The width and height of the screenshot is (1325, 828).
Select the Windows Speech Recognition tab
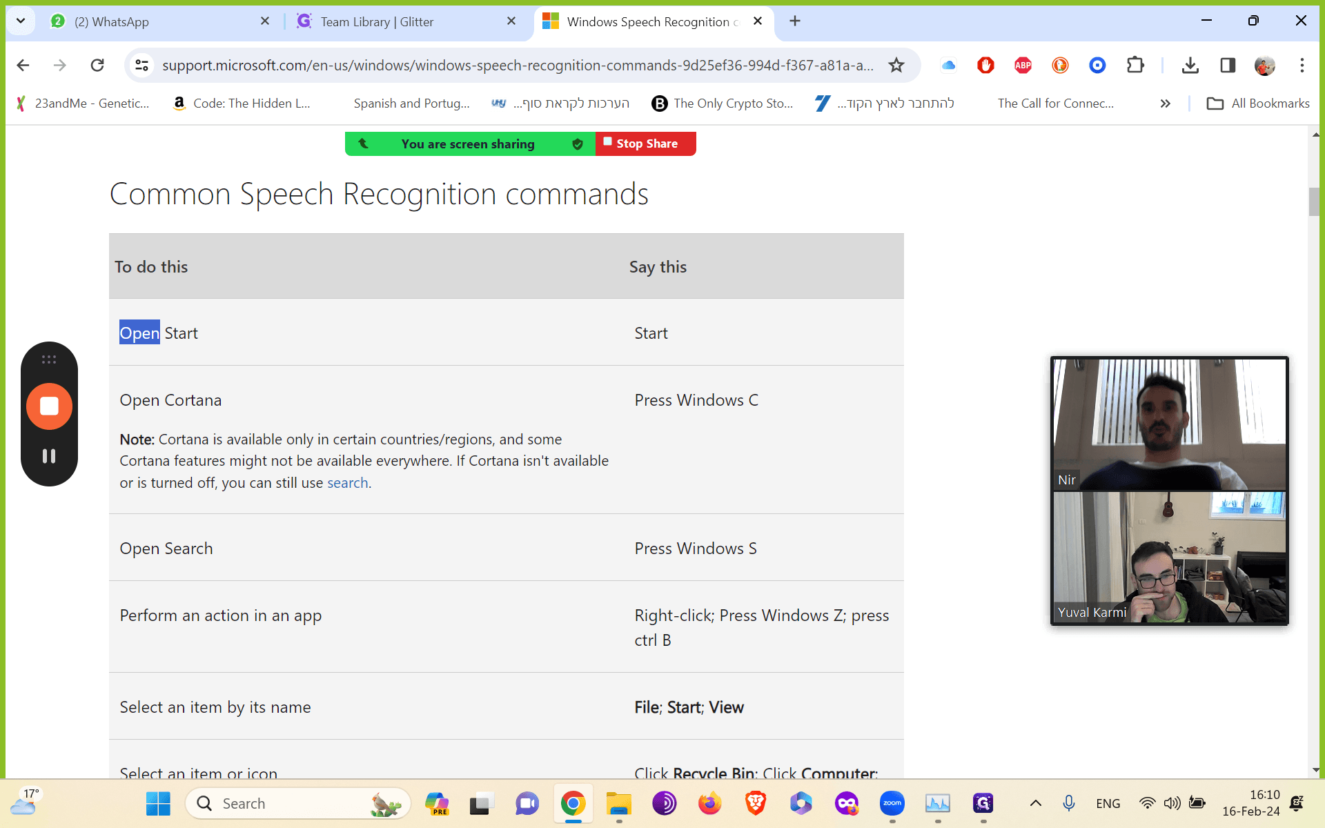click(654, 21)
